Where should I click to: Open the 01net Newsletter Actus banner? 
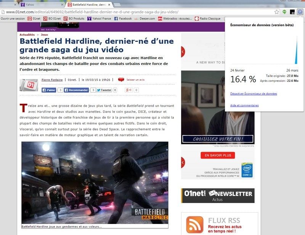pyautogui.click(x=218, y=195)
